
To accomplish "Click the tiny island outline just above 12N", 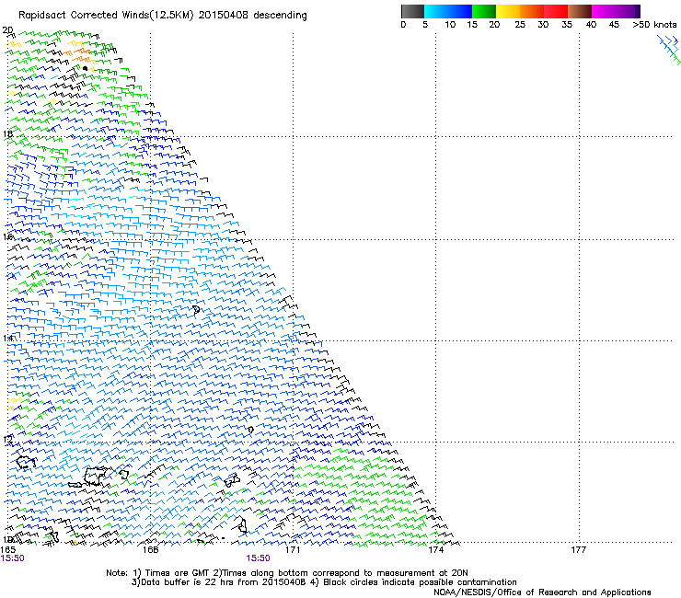I will point(250,430).
